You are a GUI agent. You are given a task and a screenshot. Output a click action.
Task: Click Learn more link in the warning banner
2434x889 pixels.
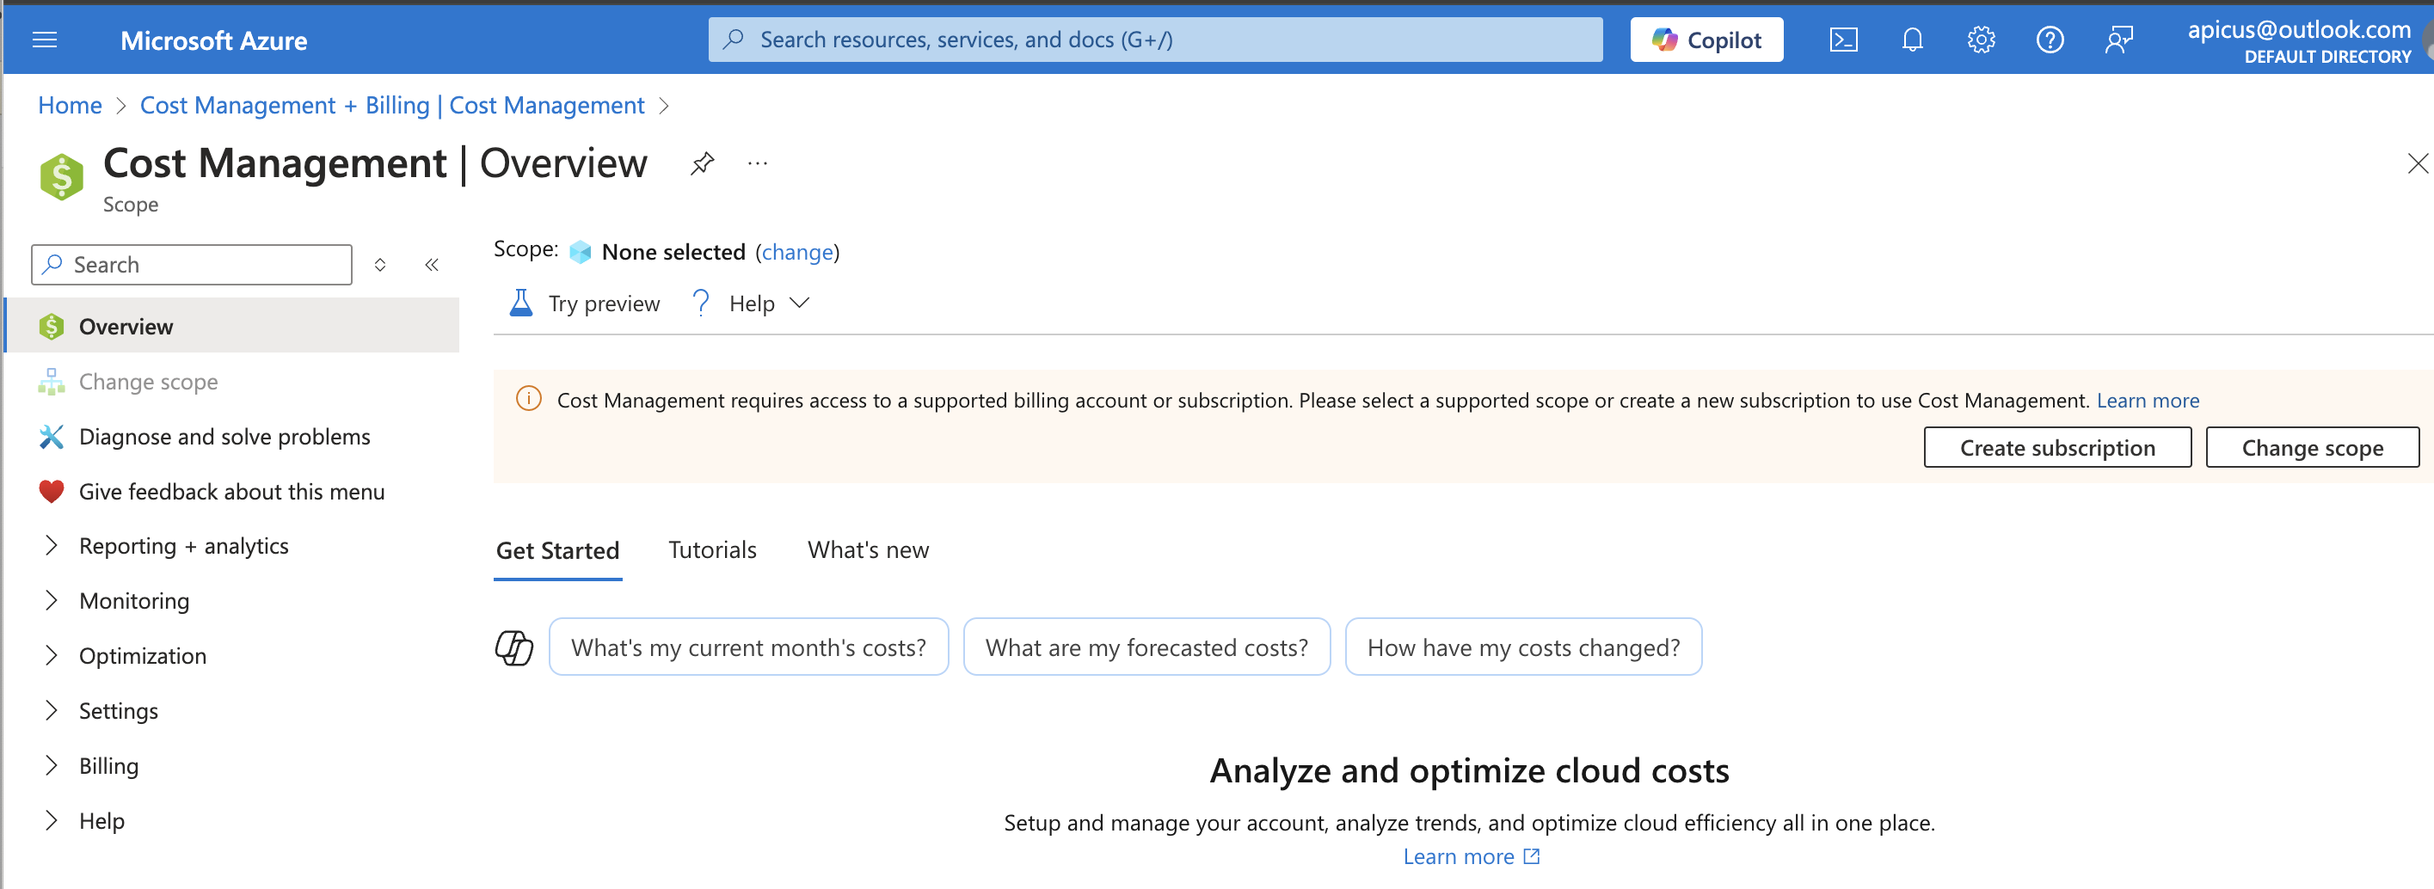2148,400
